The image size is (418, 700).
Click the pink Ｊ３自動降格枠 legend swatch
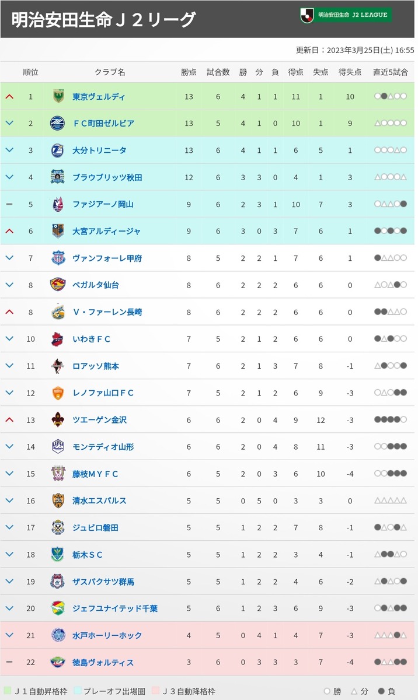pos(155,691)
